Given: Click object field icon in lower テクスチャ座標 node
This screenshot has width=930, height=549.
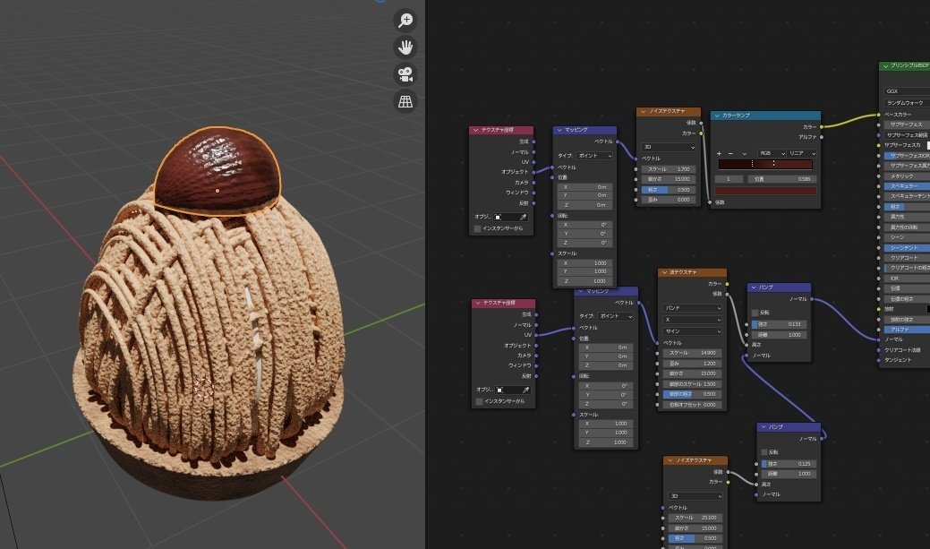Looking at the screenshot, I should [499, 390].
